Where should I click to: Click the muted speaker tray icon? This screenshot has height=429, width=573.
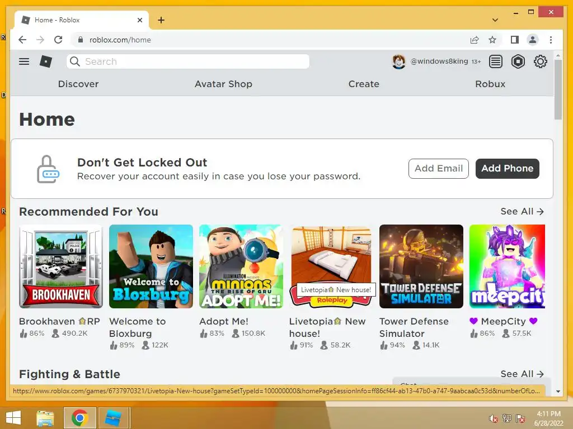click(x=494, y=418)
